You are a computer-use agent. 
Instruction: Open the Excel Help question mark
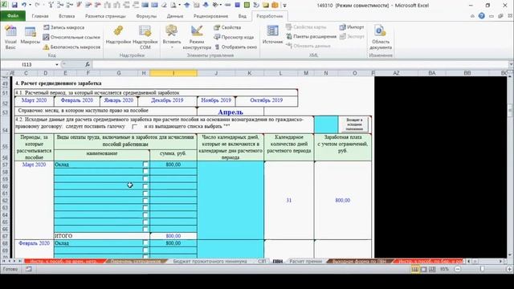(x=481, y=16)
